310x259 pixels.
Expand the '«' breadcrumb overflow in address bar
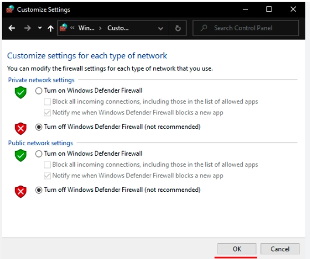coord(72,28)
